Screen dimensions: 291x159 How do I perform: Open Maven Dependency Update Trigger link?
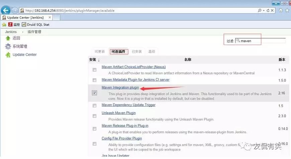(x=128, y=105)
